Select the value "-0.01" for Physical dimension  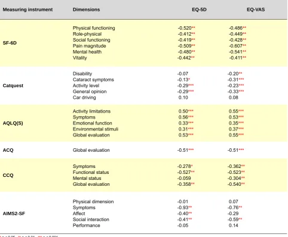[x=183, y=202]
